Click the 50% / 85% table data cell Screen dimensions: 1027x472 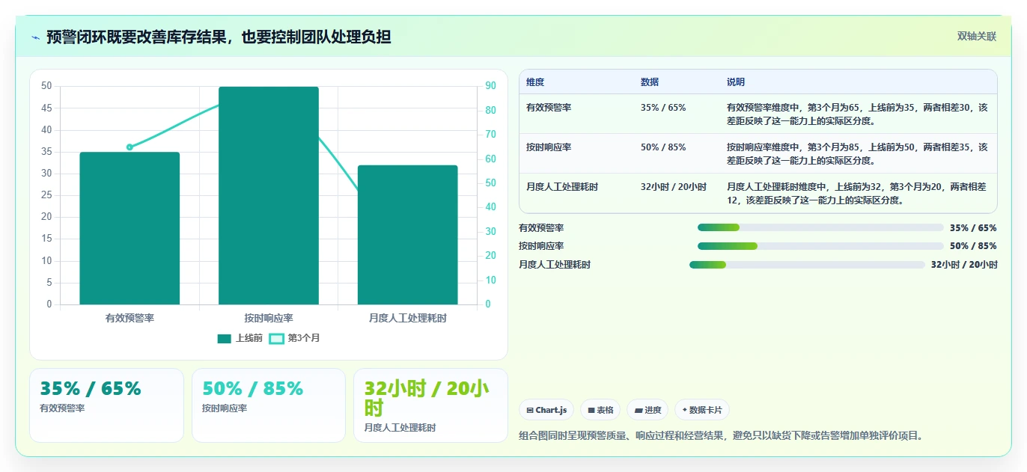click(x=663, y=147)
